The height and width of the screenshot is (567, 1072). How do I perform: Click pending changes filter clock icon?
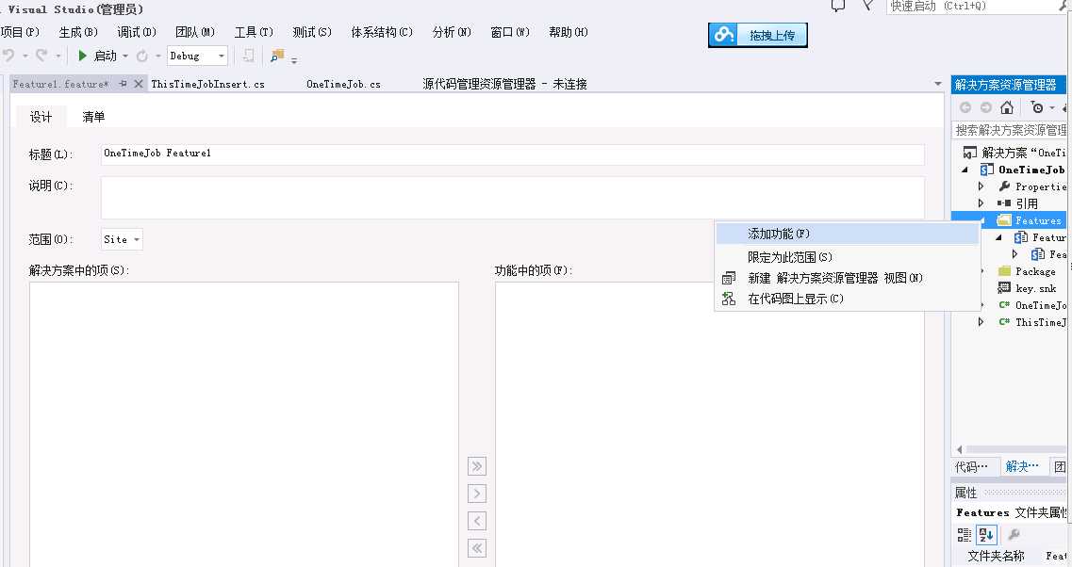tap(1037, 107)
